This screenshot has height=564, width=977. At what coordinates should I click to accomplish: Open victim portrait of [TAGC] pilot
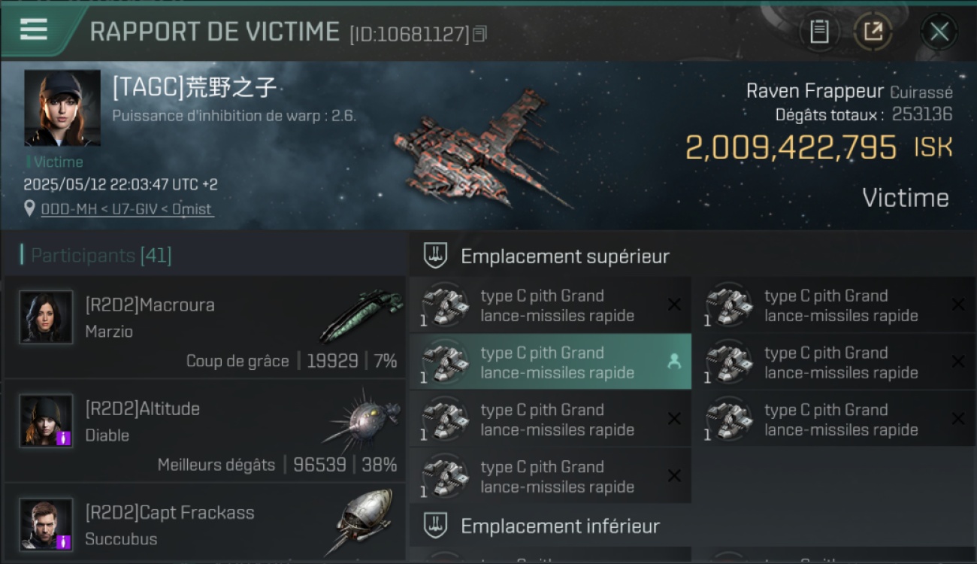pos(62,108)
